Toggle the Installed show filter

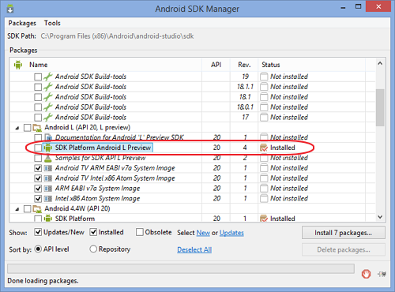click(93, 232)
